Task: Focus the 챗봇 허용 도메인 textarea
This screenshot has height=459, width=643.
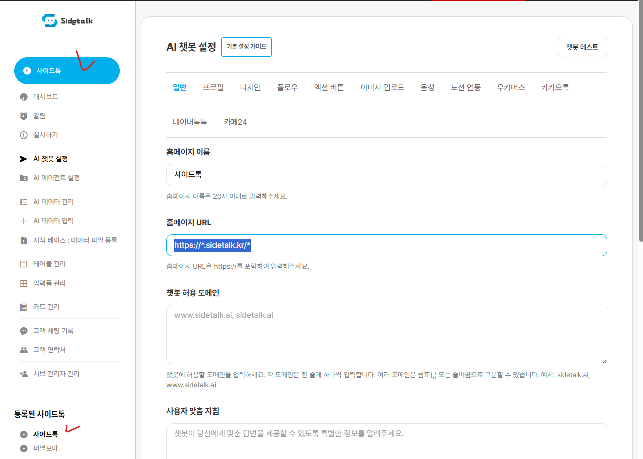Action: [387, 335]
